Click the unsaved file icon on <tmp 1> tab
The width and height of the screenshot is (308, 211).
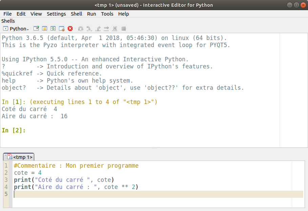9,157
